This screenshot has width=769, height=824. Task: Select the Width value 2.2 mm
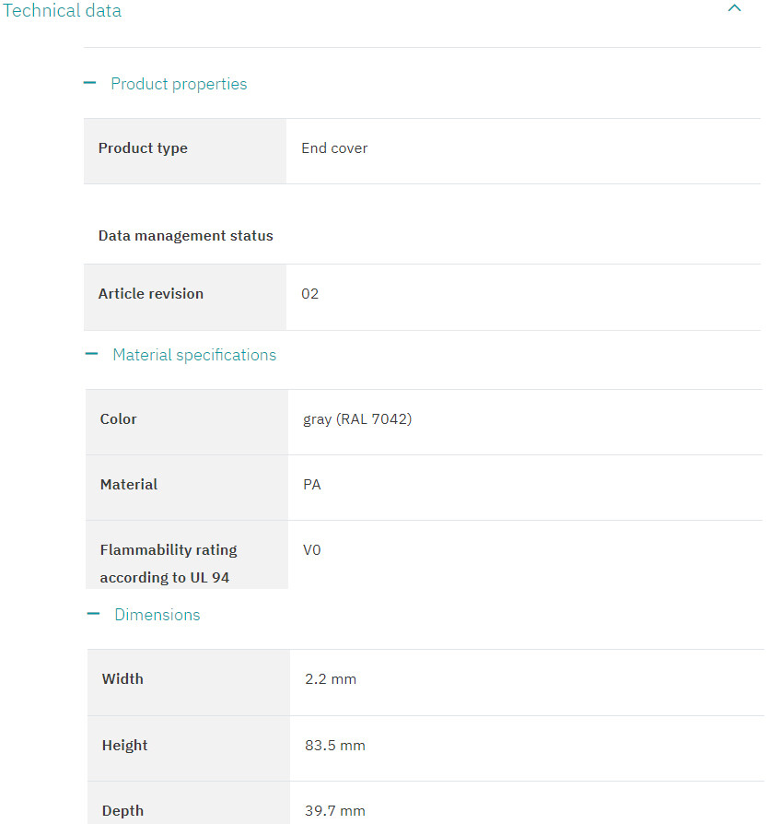pyautogui.click(x=331, y=679)
